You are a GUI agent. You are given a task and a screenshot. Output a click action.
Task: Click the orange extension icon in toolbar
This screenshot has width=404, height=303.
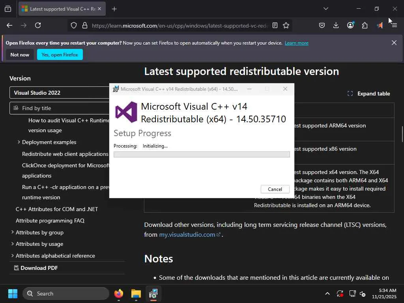(380, 25)
